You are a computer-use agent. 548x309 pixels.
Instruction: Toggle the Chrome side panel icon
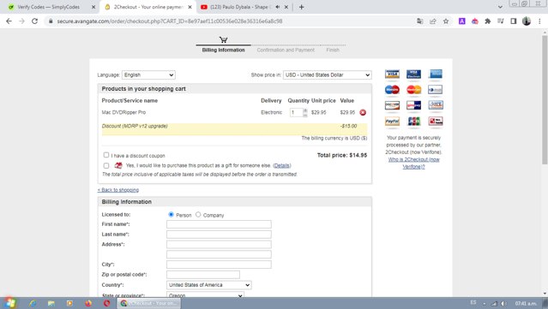tap(514, 21)
